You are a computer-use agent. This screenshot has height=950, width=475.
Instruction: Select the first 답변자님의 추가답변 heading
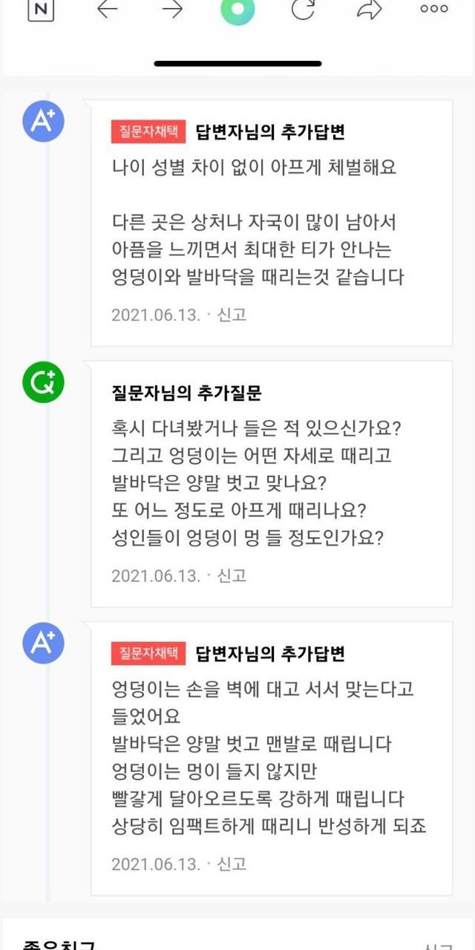coord(270,132)
